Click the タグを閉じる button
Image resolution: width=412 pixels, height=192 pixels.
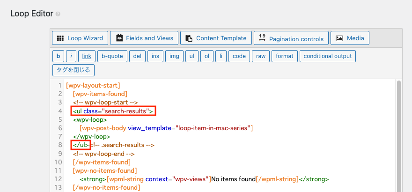click(x=74, y=70)
